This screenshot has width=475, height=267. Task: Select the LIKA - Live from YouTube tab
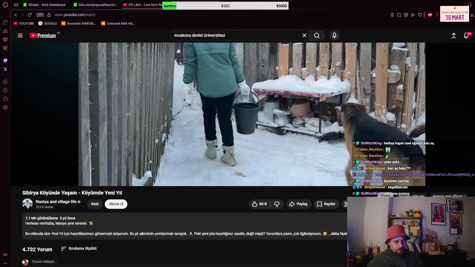(142, 5)
